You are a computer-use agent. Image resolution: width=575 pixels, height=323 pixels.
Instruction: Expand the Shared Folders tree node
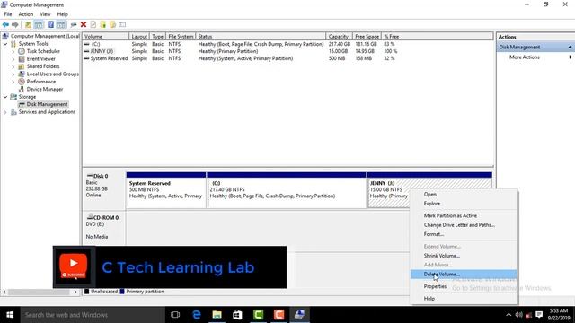point(13,66)
